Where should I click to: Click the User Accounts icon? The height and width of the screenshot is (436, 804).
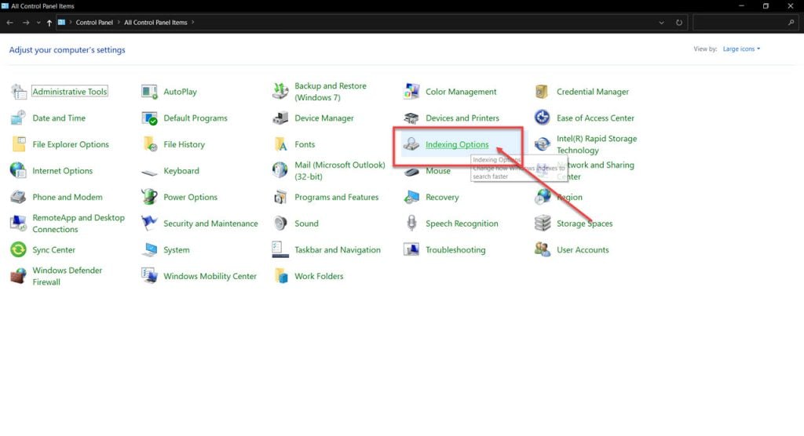[x=542, y=250]
